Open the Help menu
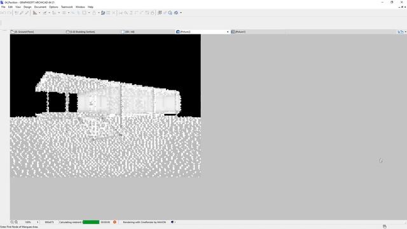The image size is (407, 229). point(90,7)
